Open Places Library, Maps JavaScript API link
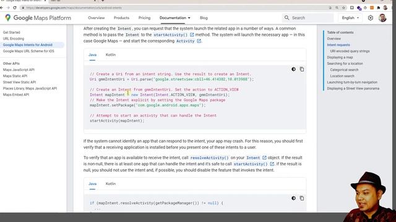The height and width of the screenshot is (222, 396). click(x=30, y=88)
